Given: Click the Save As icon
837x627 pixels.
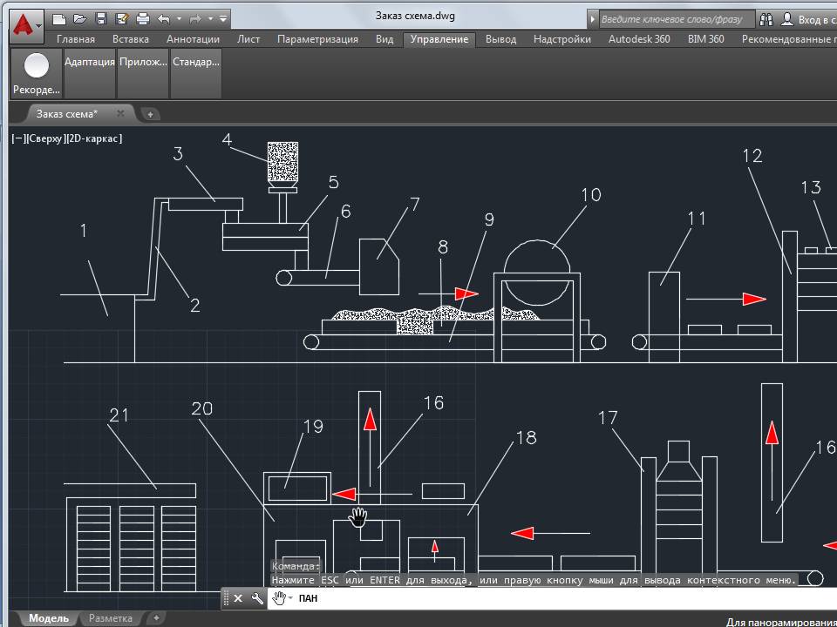Looking at the screenshot, I should [122, 19].
